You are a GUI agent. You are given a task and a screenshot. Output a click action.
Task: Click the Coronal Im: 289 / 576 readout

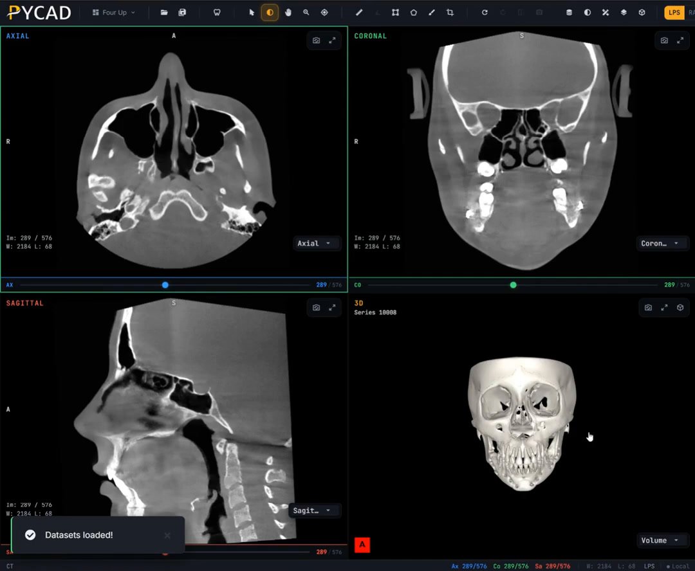(376, 238)
